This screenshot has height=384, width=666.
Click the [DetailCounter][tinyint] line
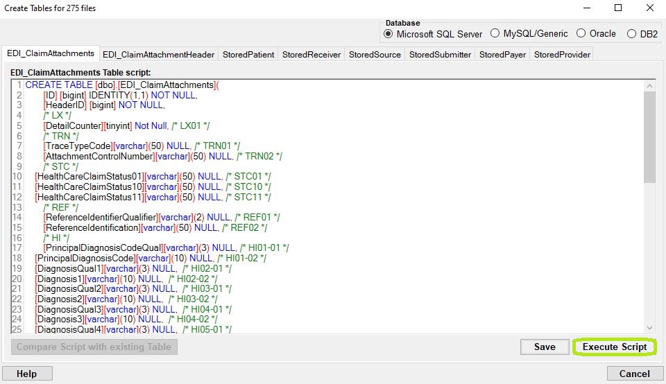[x=126, y=125]
